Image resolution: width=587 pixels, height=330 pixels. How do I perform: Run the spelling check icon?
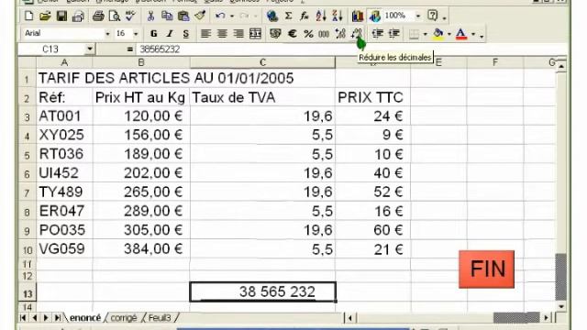coord(130,16)
